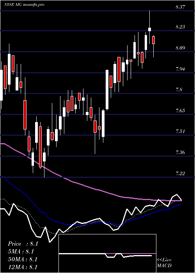Click the 5MA : 8.1 readout
This screenshot has height=273, width=195.
click(x=21, y=252)
